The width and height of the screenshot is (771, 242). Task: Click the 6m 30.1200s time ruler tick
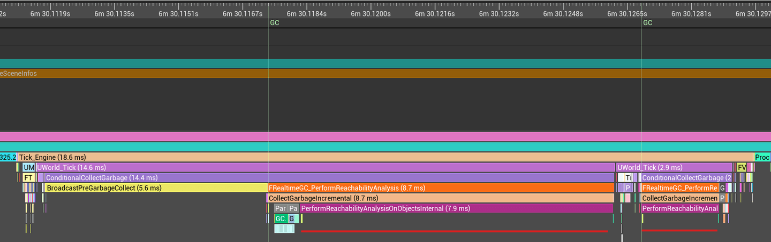click(371, 13)
